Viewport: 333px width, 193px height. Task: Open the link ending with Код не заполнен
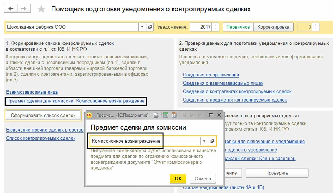tap(259, 159)
